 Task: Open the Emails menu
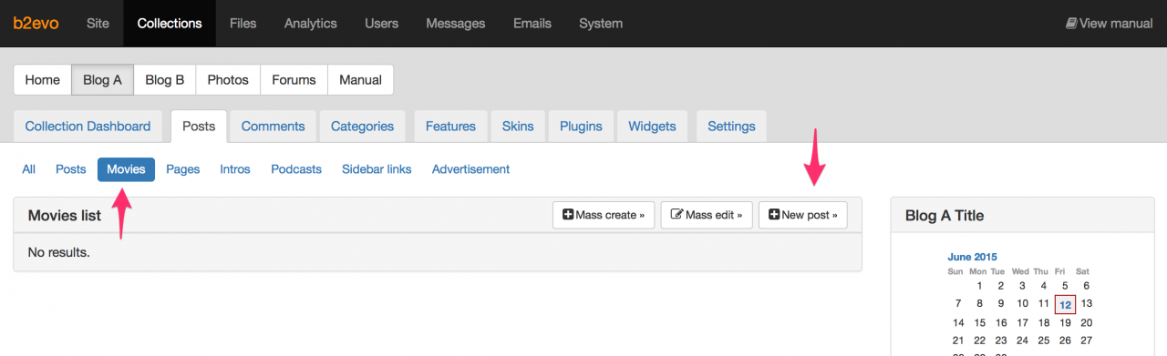(532, 24)
